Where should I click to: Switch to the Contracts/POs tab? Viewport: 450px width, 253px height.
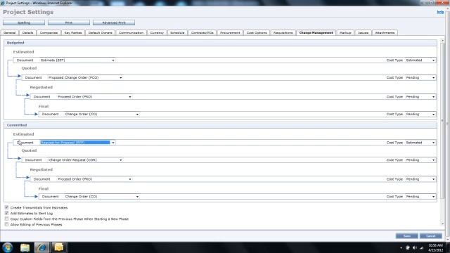(202, 33)
